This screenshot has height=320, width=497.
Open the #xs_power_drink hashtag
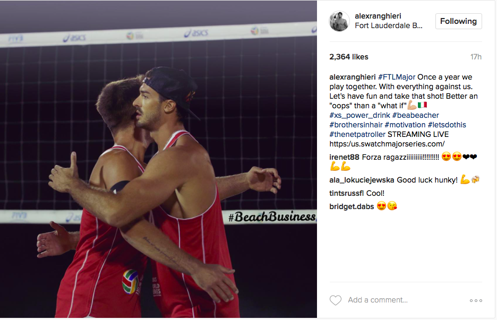click(x=359, y=115)
